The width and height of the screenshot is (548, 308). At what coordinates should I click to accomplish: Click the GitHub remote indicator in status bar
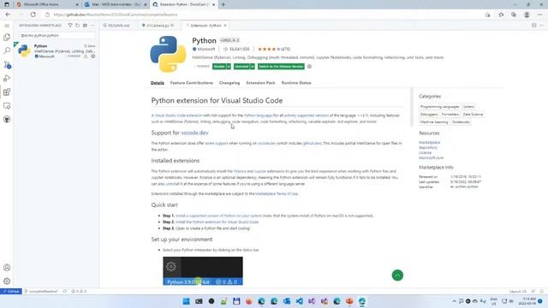(x=11, y=291)
